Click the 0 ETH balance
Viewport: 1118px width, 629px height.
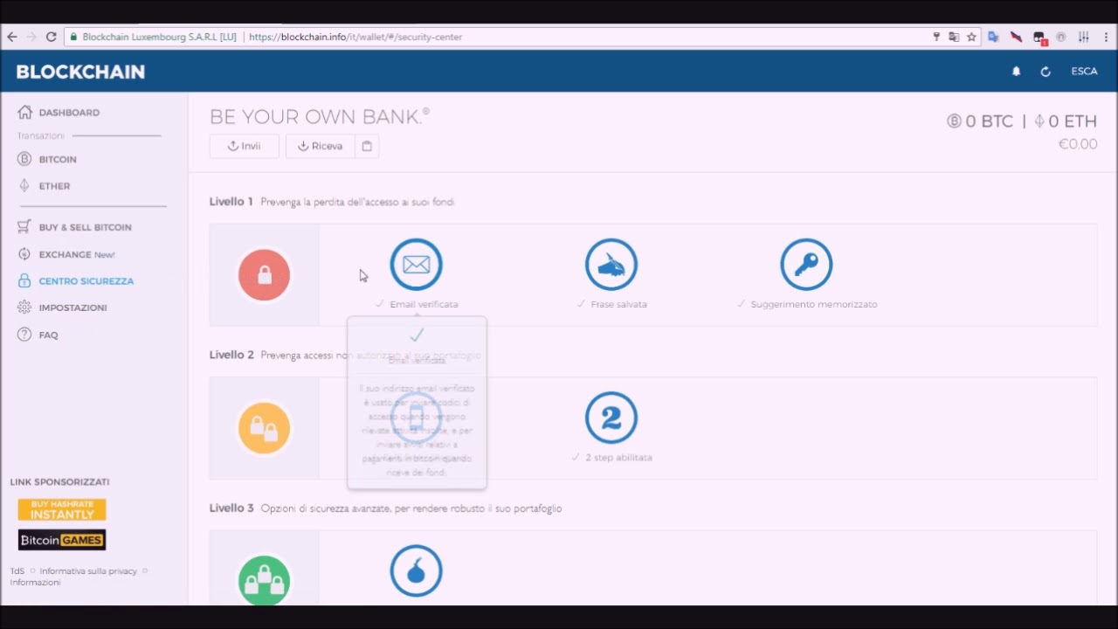point(1066,121)
